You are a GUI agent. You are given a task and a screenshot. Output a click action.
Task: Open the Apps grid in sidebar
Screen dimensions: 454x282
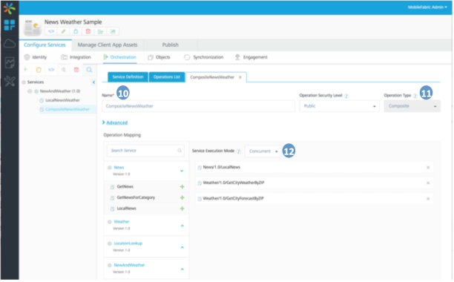(x=10, y=25)
